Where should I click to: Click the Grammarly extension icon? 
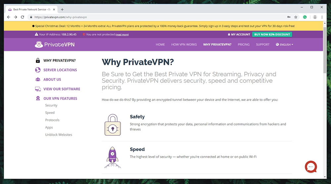pyautogui.click(x=305, y=17)
